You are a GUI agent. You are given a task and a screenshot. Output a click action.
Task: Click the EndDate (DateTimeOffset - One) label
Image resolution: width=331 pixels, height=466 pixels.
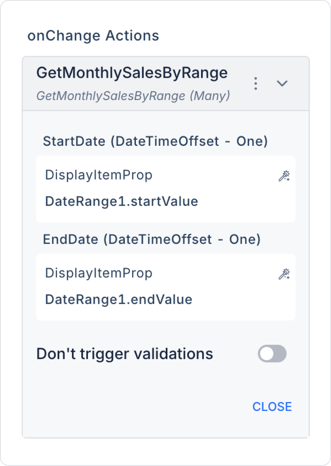click(x=152, y=240)
